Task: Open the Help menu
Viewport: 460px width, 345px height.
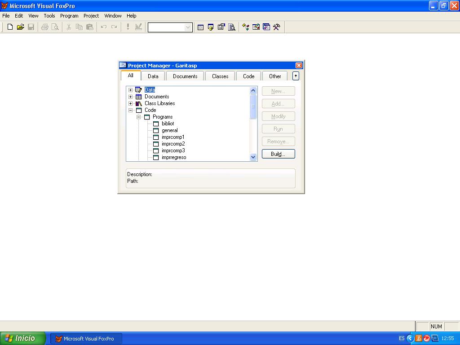Action: 132,16
